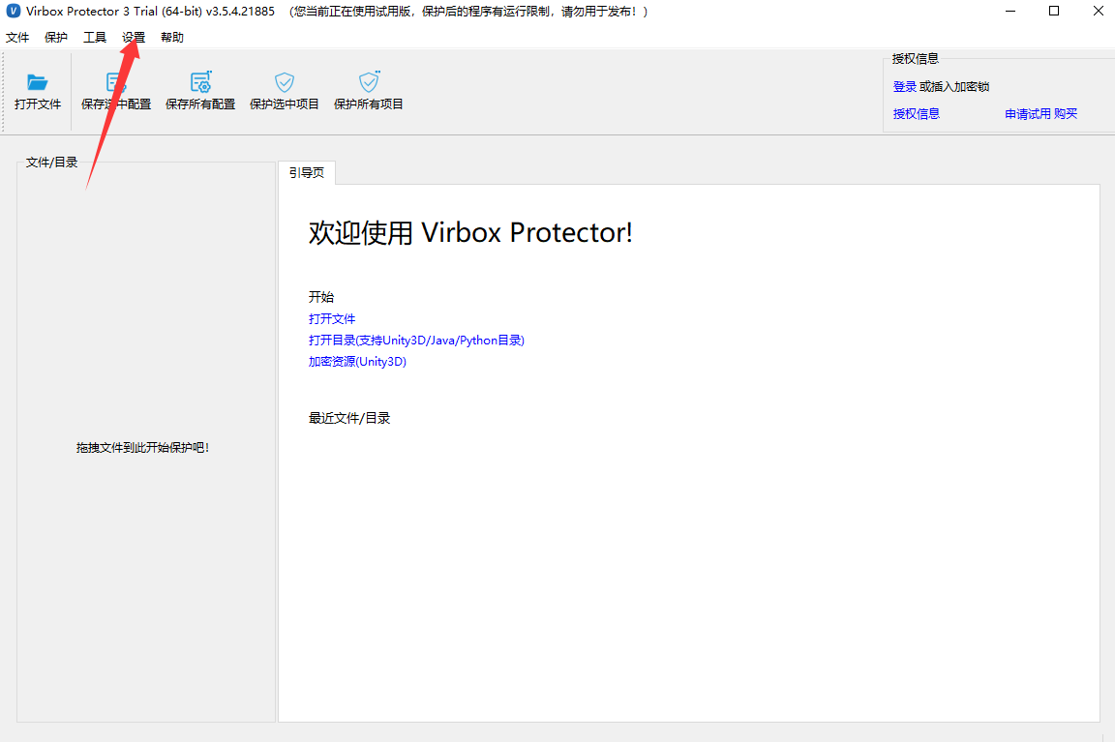This screenshot has width=1115, height=742.
Task: Select the 引导页 tab
Action: [x=307, y=173]
